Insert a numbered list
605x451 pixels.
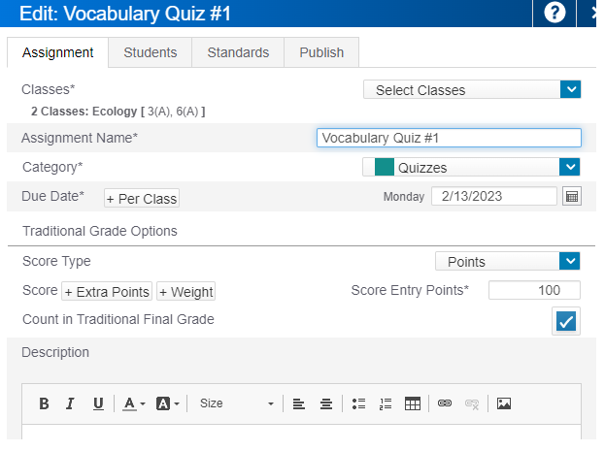coord(385,403)
